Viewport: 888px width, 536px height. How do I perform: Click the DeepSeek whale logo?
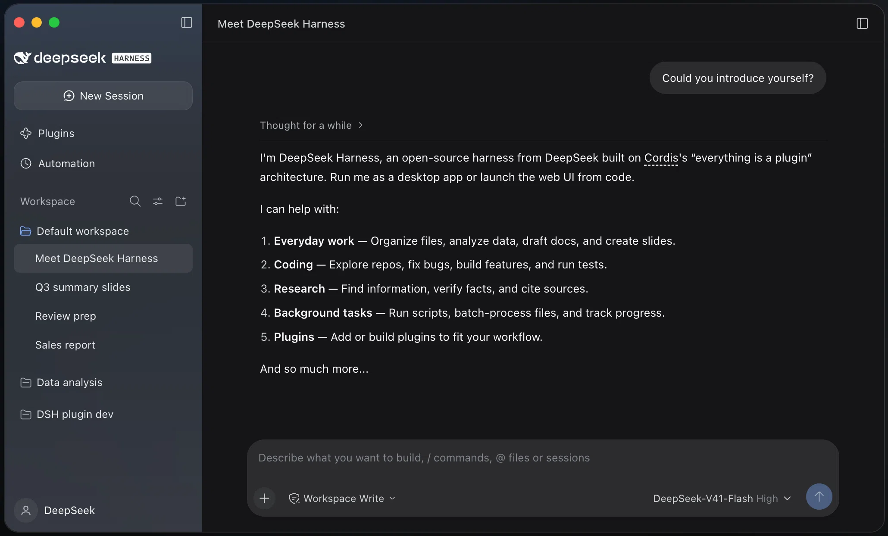pos(22,58)
